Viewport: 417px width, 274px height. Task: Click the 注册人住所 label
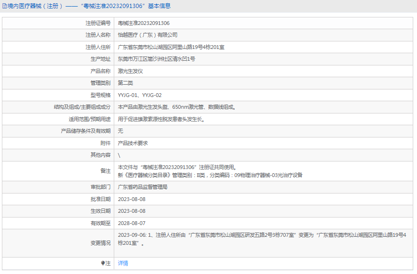pos(98,47)
